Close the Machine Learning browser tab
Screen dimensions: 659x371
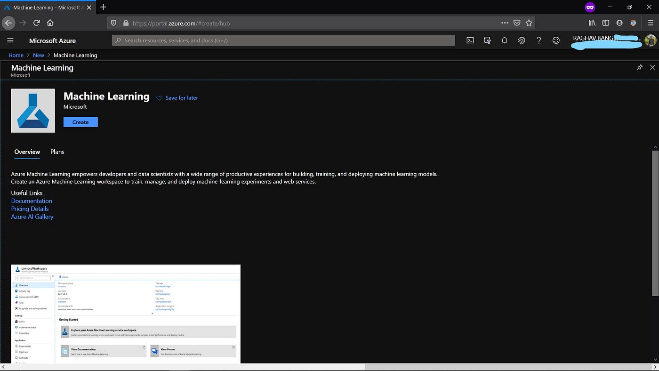89,8
